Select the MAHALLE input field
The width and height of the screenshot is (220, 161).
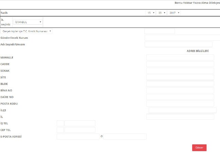coord(180,57)
